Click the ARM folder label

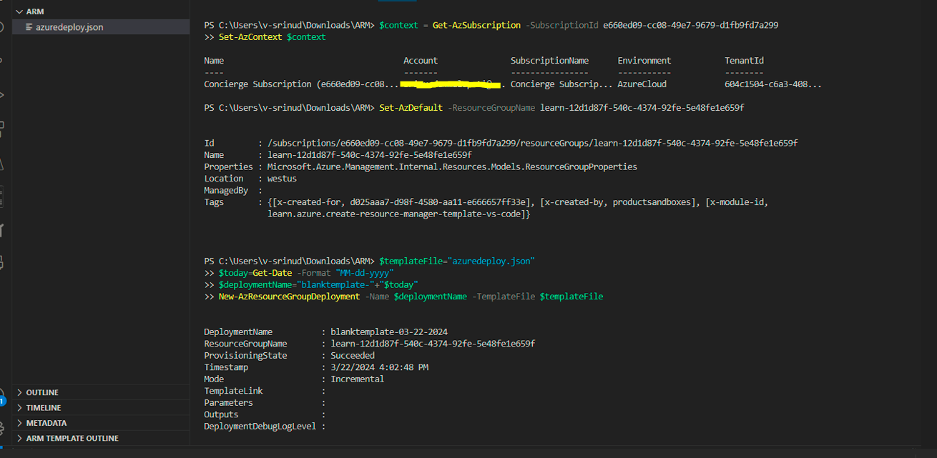click(x=32, y=11)
